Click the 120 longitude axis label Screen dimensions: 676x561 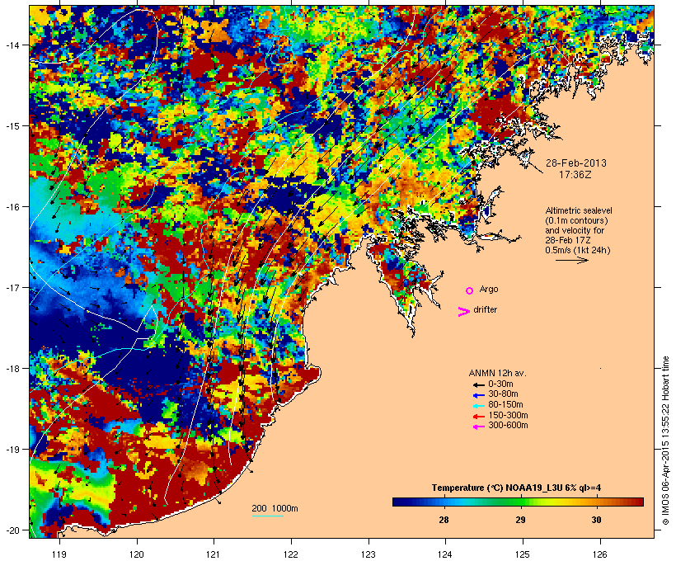137,554
